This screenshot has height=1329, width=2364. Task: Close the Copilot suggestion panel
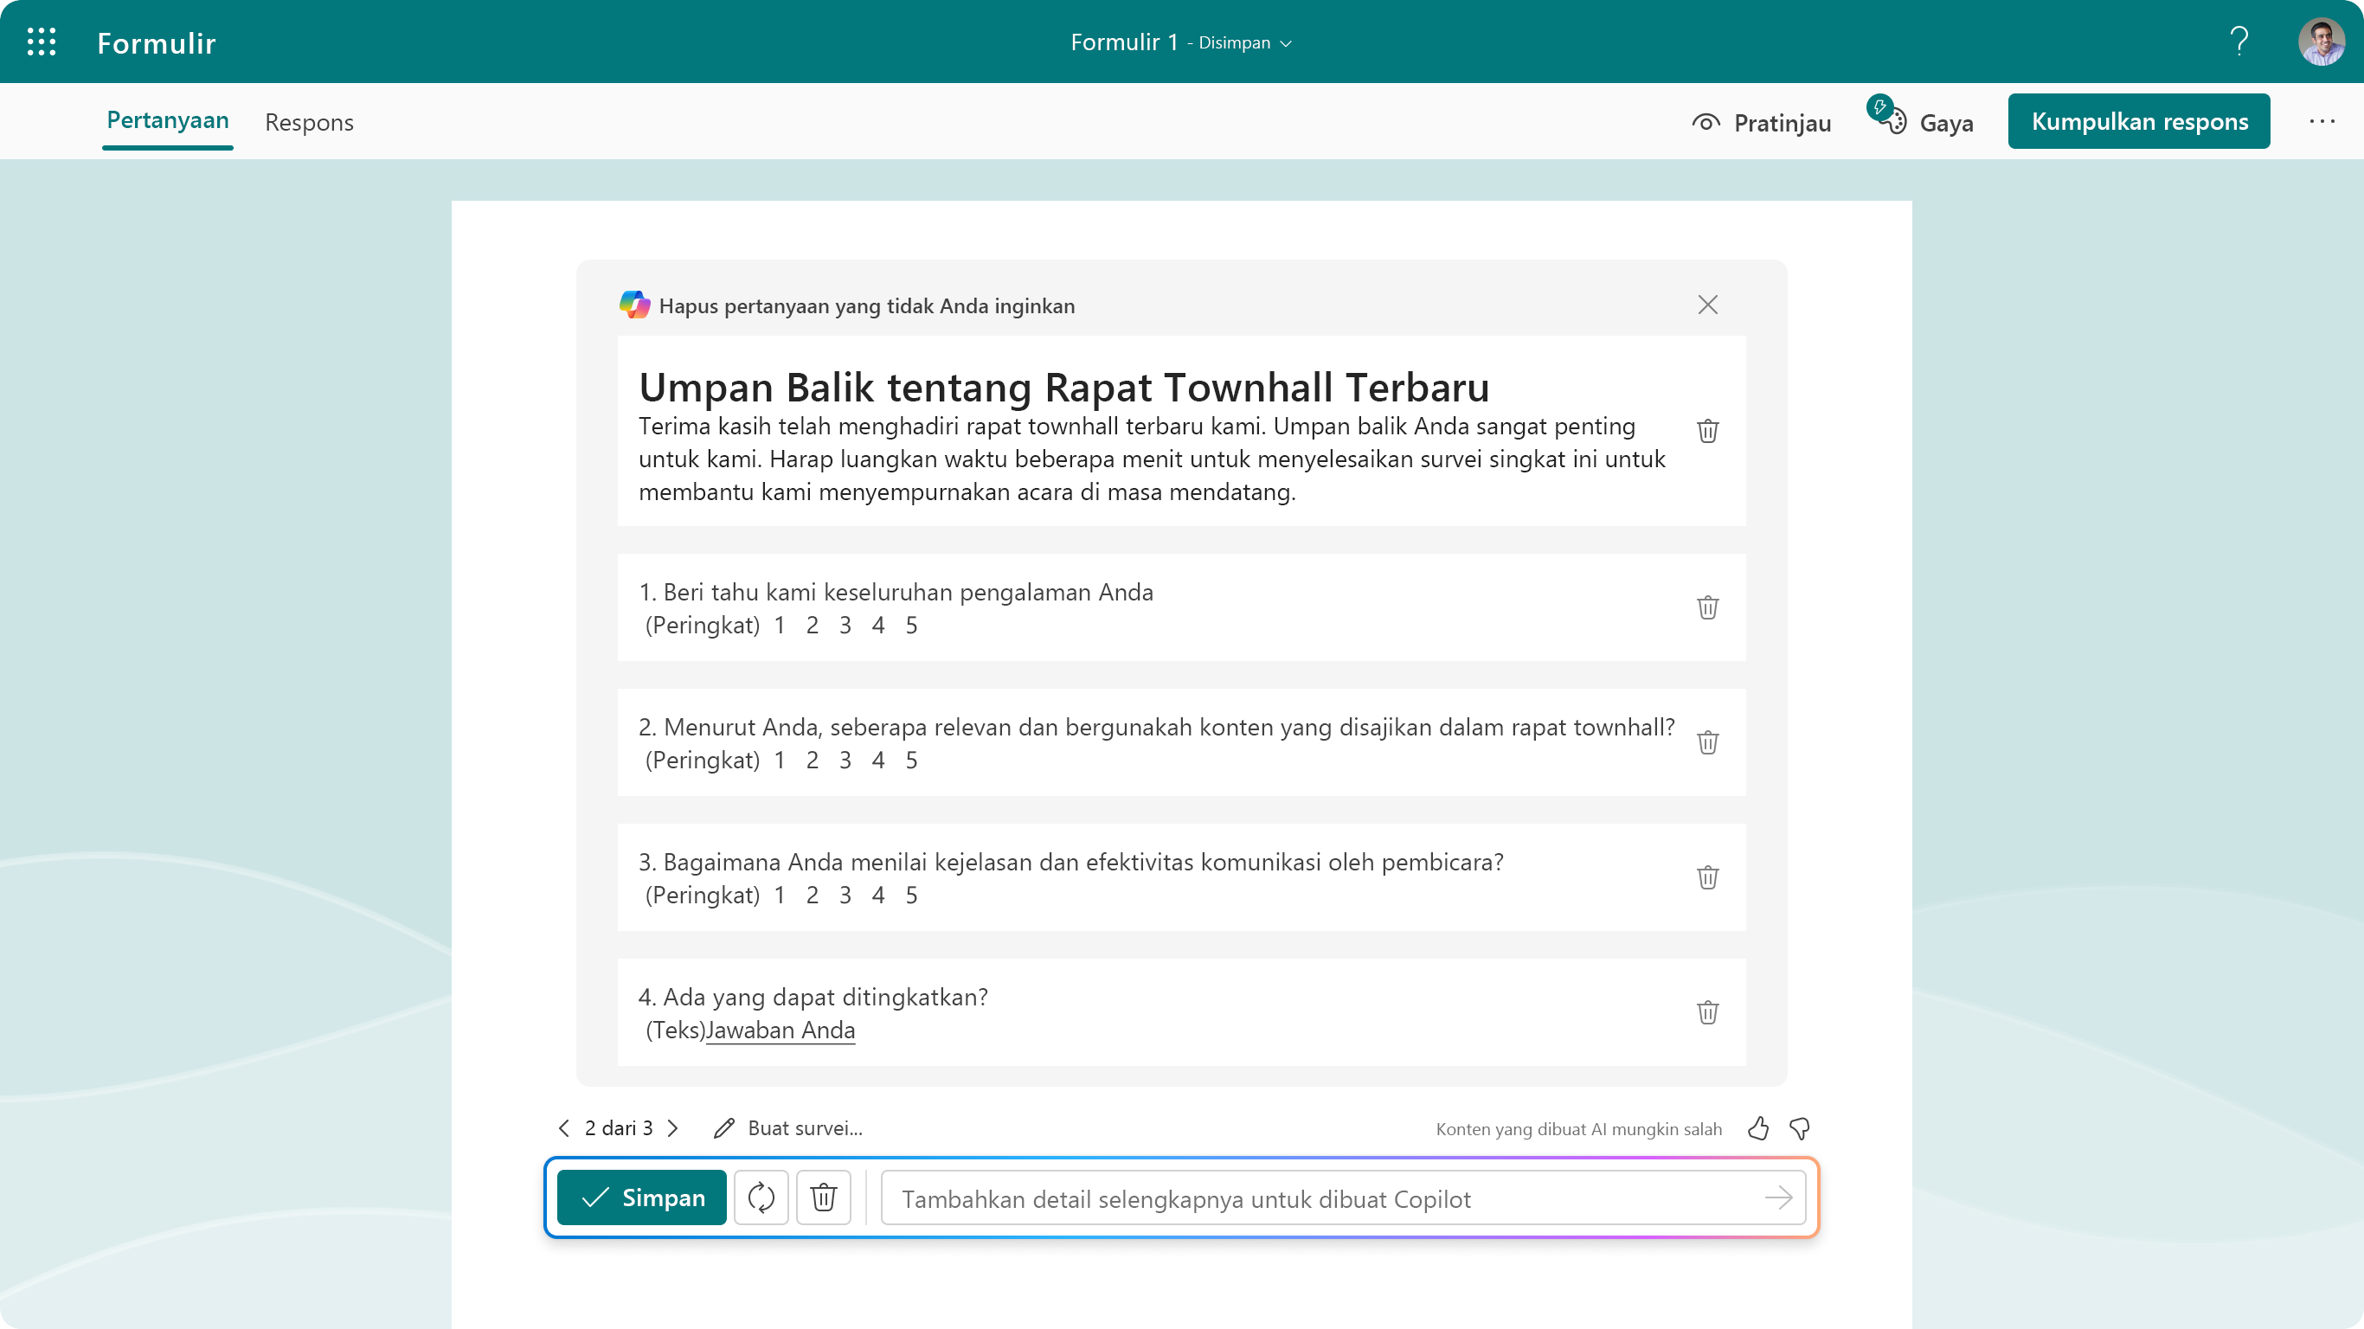[1707, 305]
